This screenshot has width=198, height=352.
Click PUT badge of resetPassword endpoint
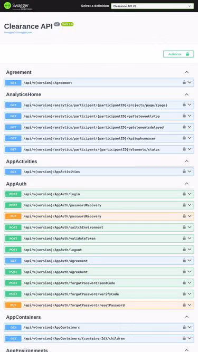(x=13, y=306)
